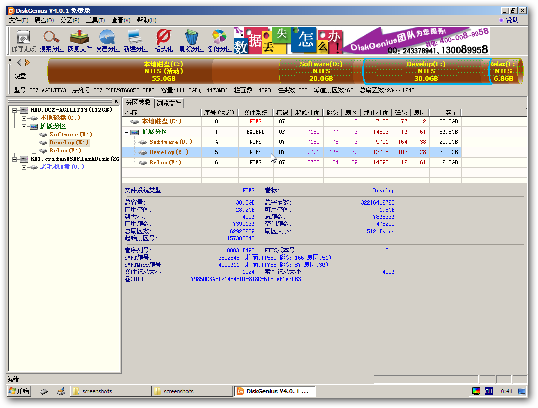This screenshot has width=538, height=408.
Task: Open the 硬盘(D) menu
Action: pyautogui.click(x=44, y=20)
